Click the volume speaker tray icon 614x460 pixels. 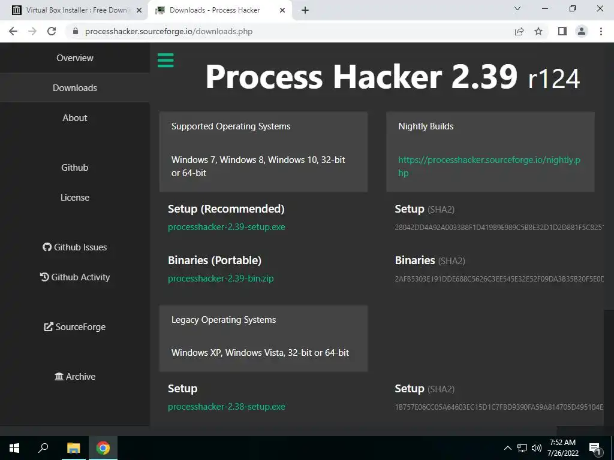(x=537, y=448)
